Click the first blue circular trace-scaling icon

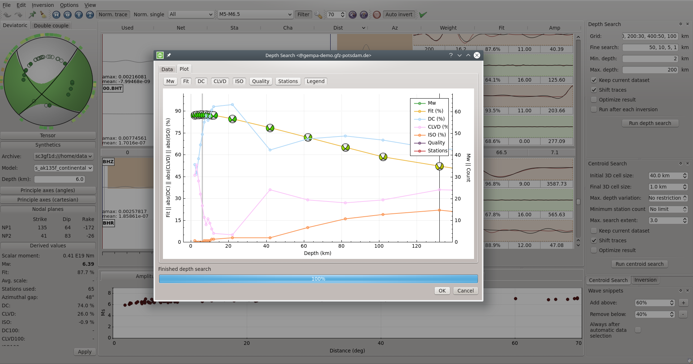[x=56, y=14]
